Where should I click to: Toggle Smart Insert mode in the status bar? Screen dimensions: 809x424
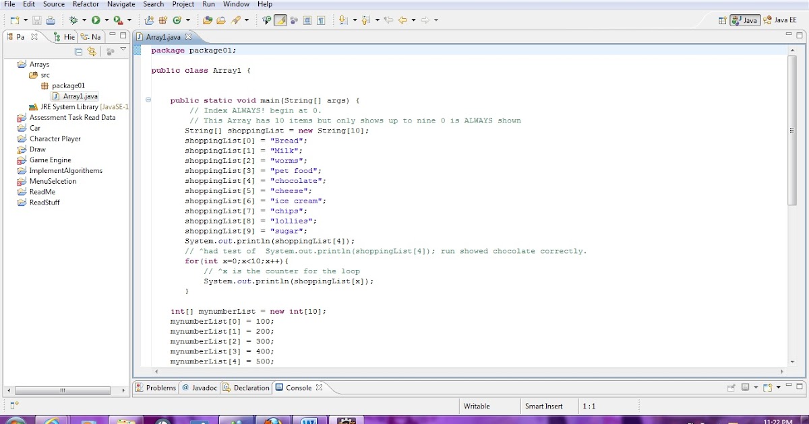coord(545,406)
